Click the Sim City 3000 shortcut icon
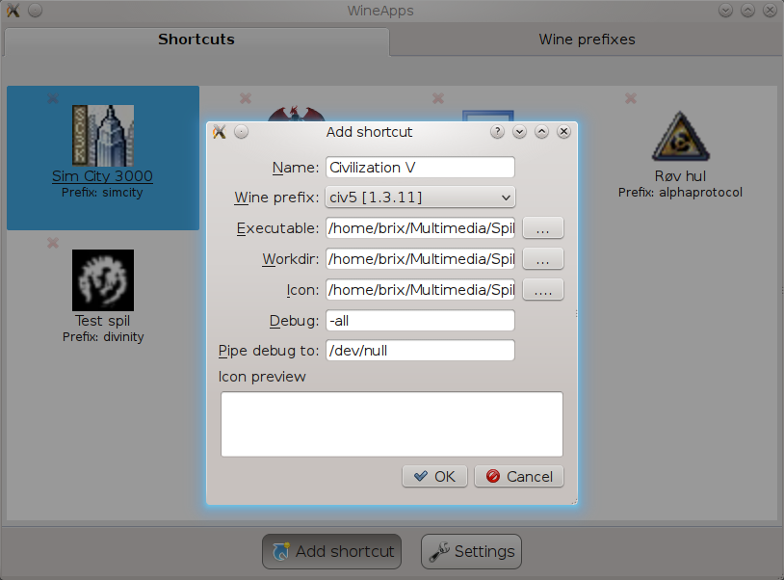The width and height of the screenshot is (784, 580). (102, 135)
